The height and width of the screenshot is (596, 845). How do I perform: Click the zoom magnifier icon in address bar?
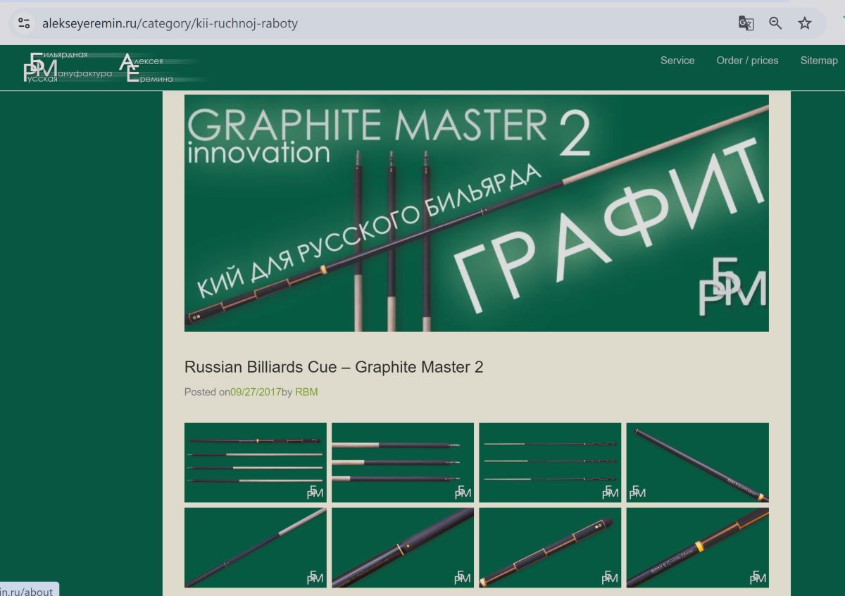pyautogui.click(x=775, y=23)
